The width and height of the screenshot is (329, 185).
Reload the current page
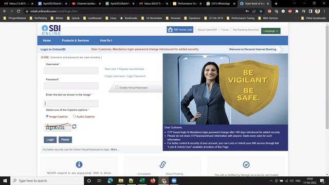19,11
